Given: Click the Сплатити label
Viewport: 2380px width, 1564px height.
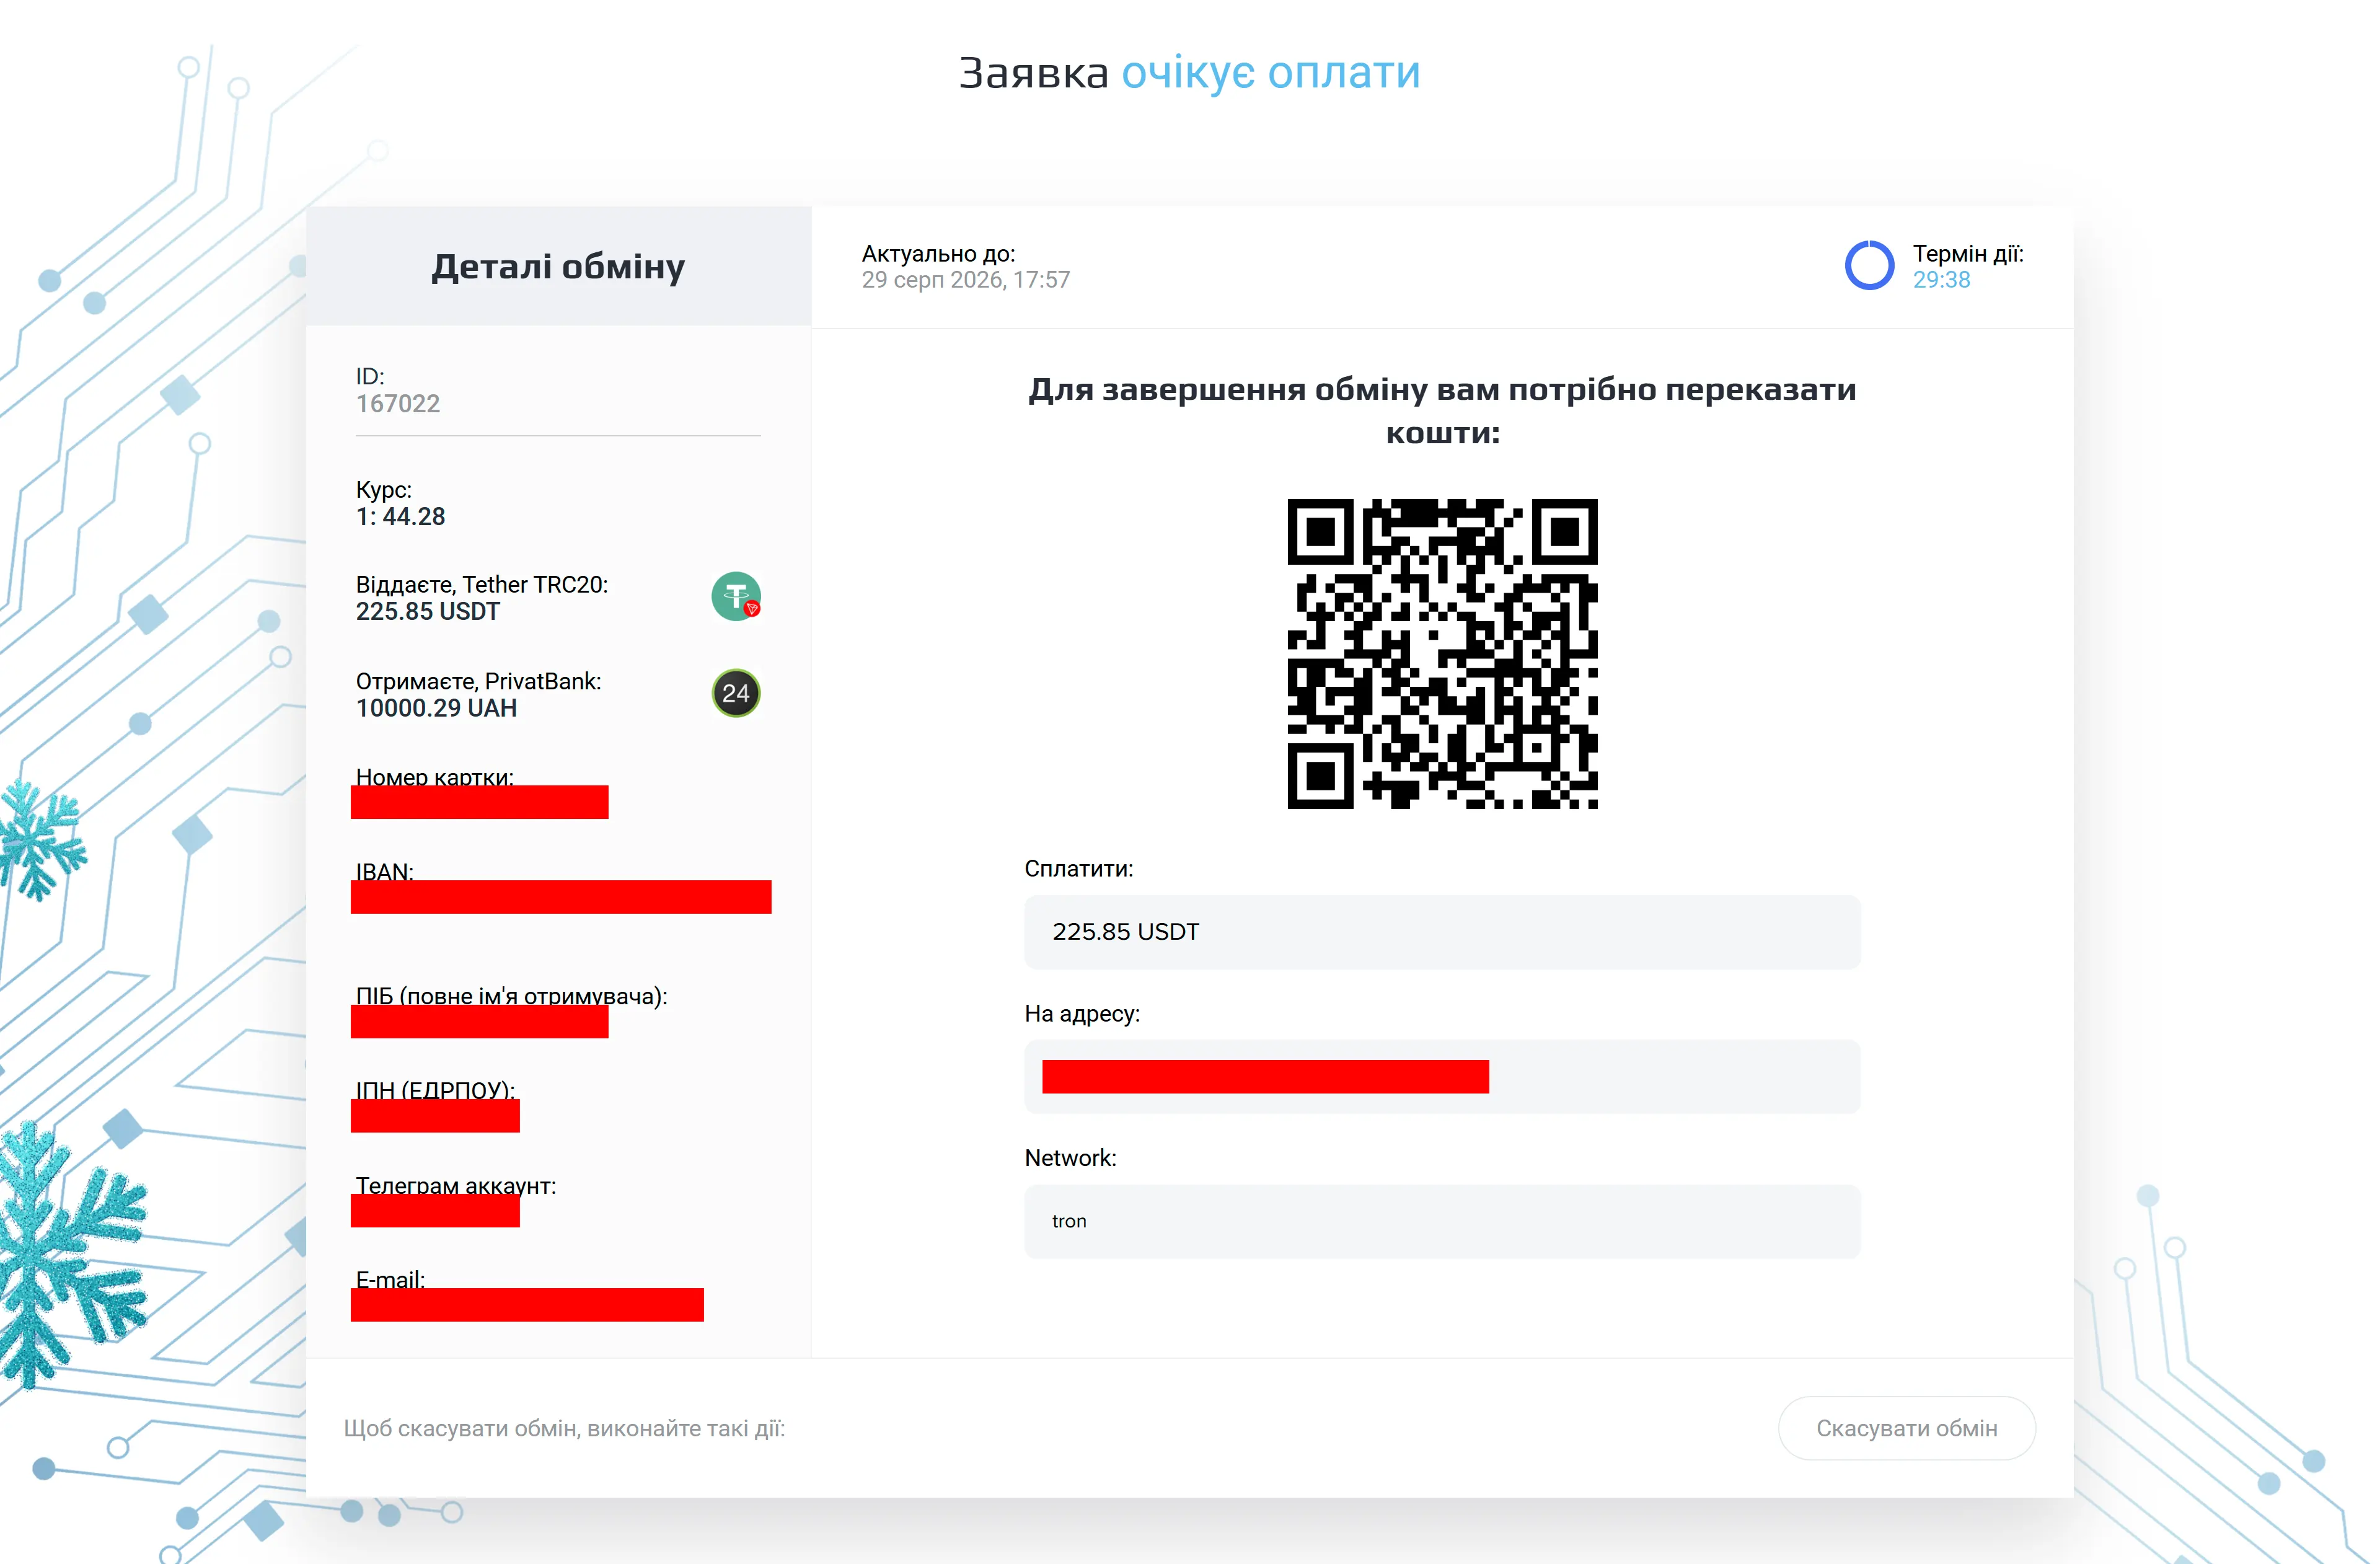Looking at the screenshot, I should click(1079, 869).
